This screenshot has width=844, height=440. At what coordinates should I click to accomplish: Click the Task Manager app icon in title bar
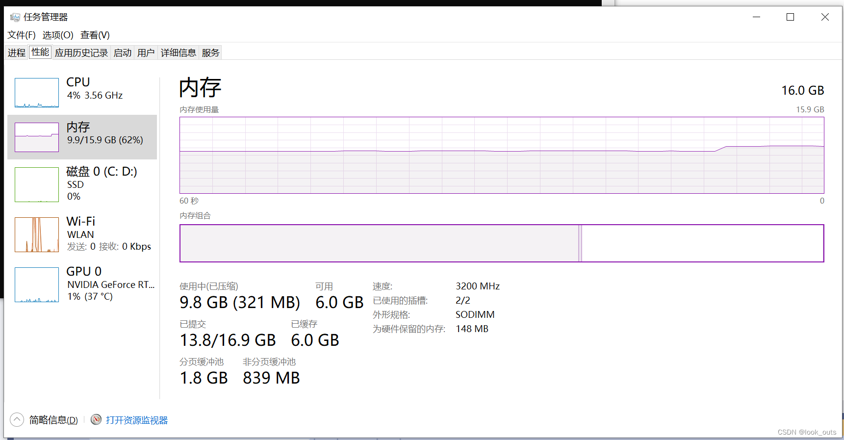point(15,17)
